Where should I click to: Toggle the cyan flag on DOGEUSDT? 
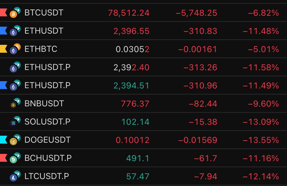(3, 140)
